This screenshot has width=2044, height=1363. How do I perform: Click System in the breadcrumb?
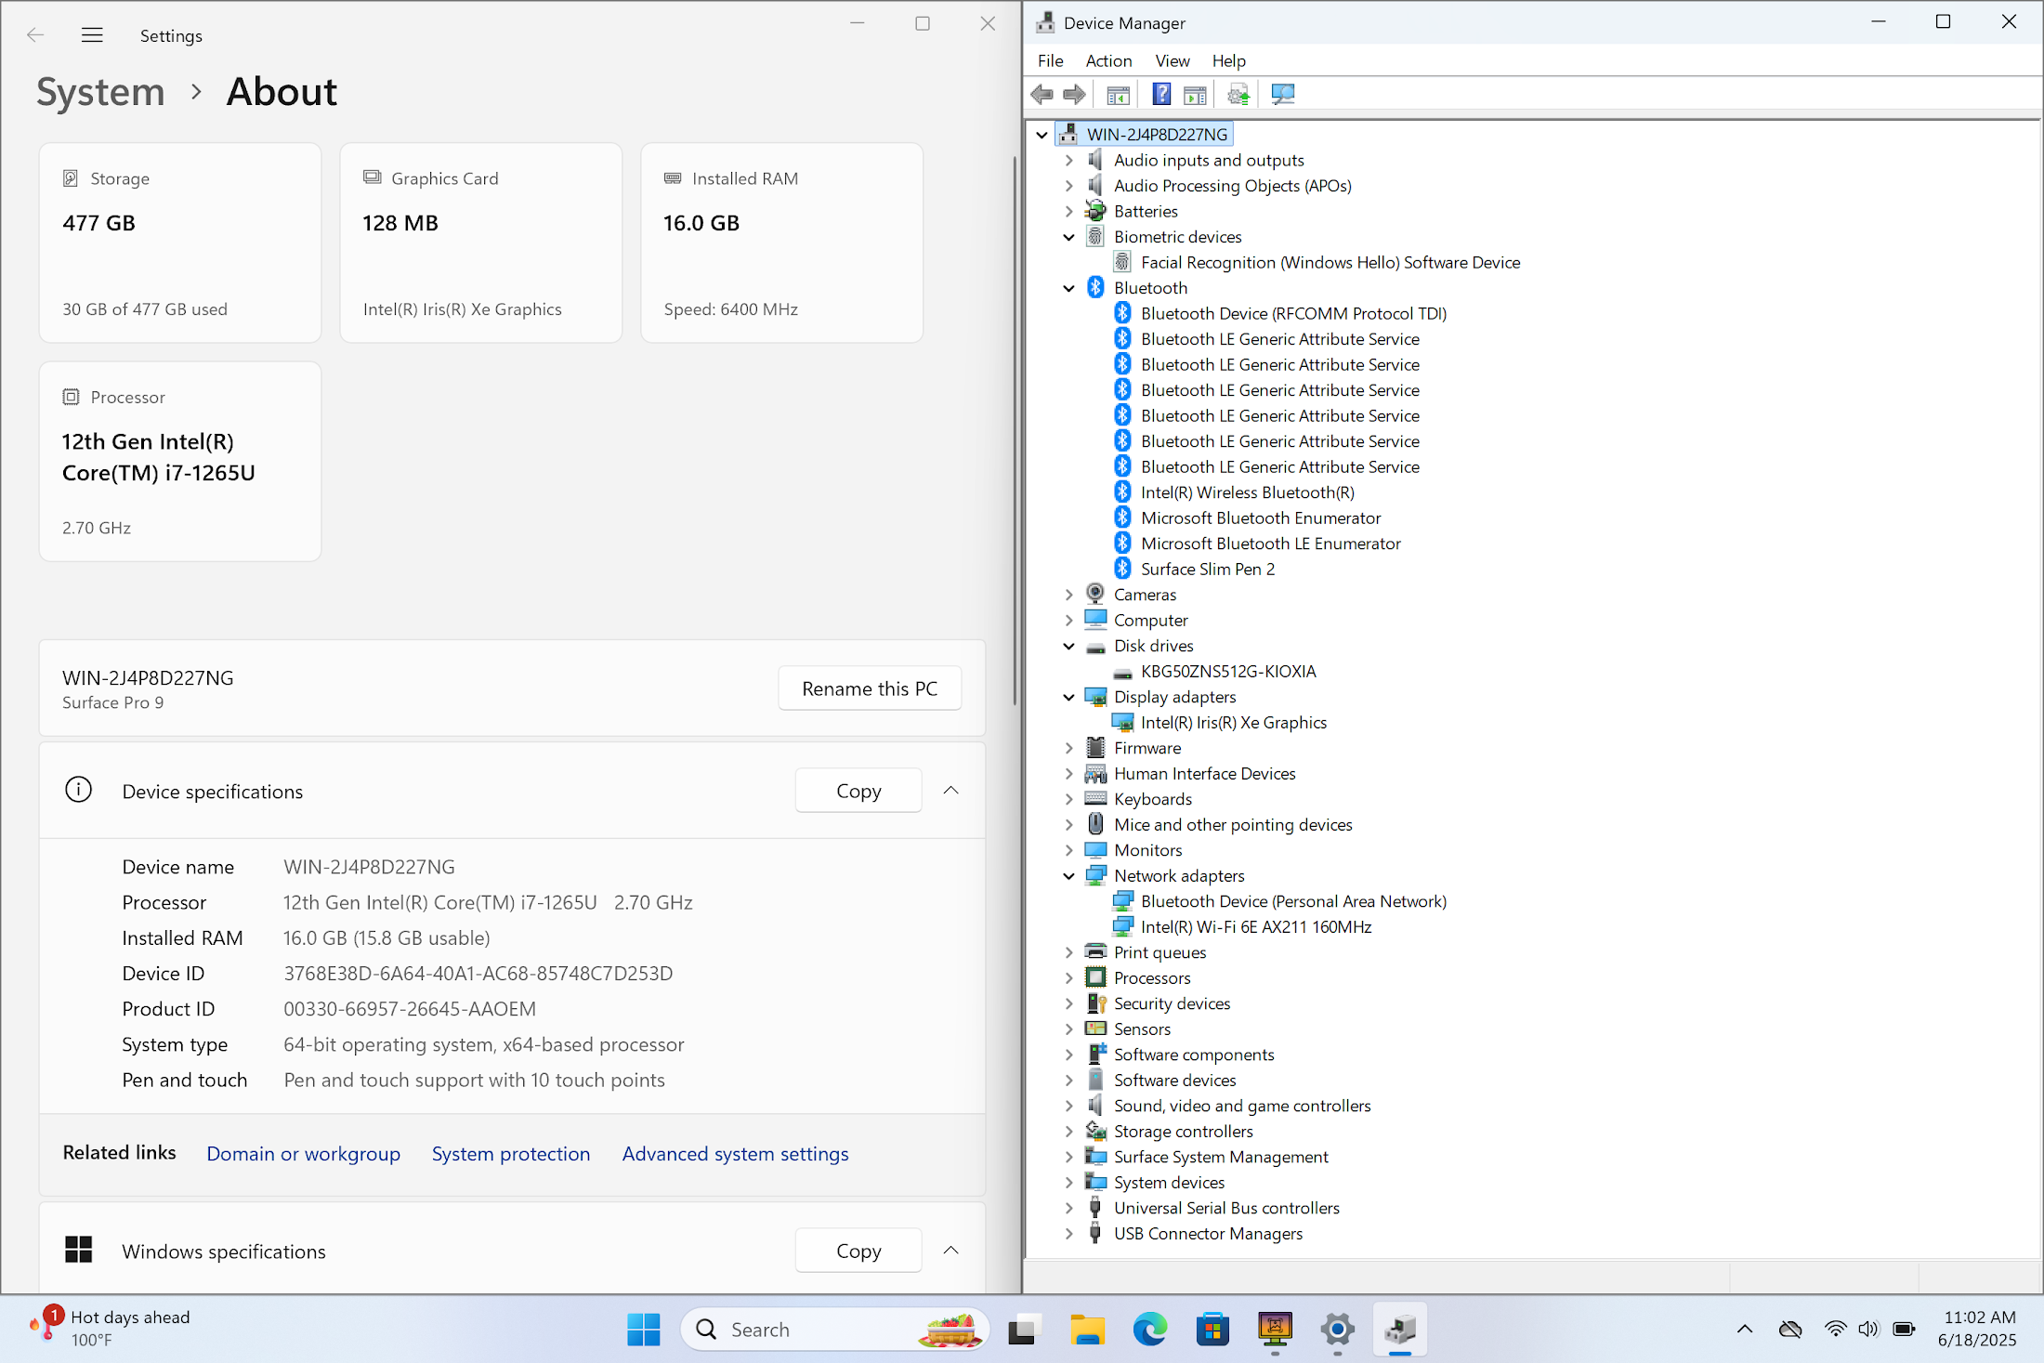coord(100,91)
